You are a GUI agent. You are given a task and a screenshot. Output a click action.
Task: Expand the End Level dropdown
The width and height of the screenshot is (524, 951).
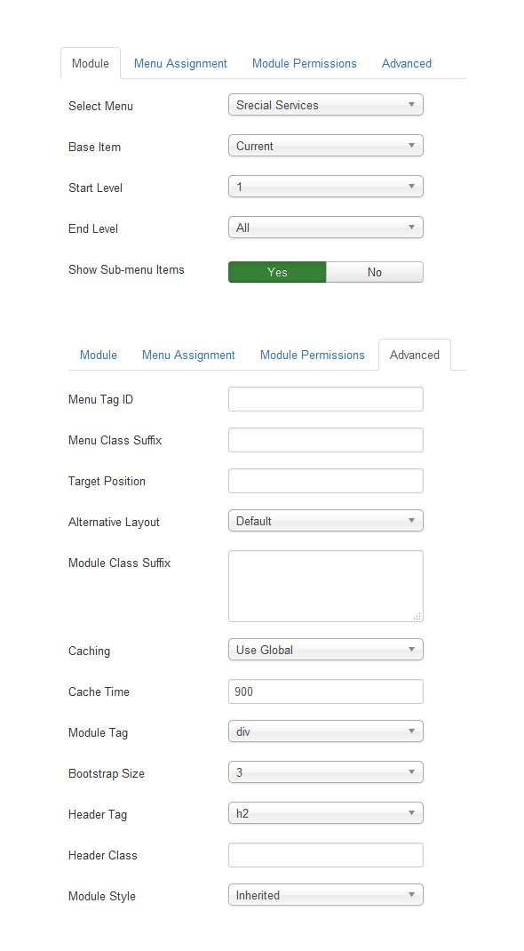(325, 228)
